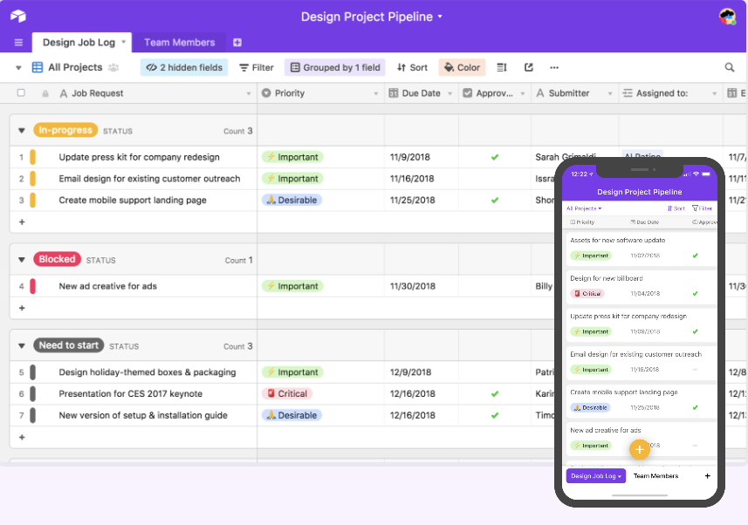Image resolution: width=748 pixels, height=525 pixels.
Task: Open the Color records option in the toolbar
Action: click(462, 67)
